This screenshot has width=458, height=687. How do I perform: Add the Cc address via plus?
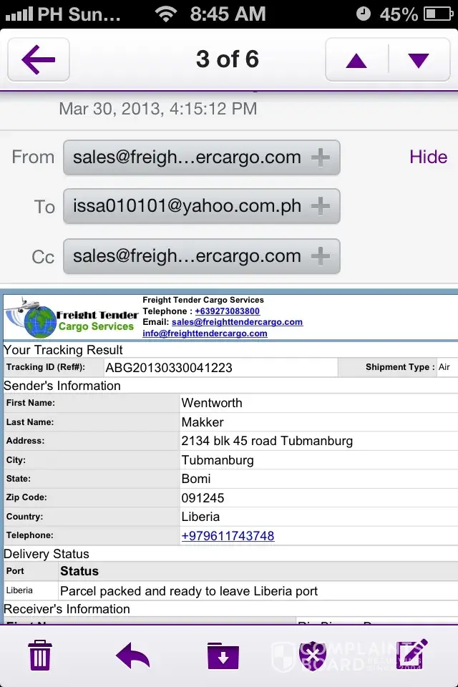coord(320,256)
